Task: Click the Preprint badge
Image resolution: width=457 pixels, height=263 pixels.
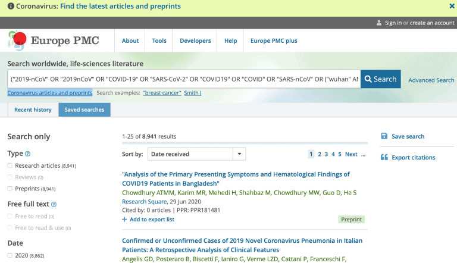Action: pyautogui.click(x=351, y=219)
